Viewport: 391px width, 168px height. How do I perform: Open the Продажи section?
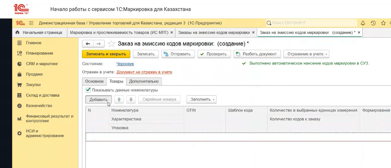(34, 74)
